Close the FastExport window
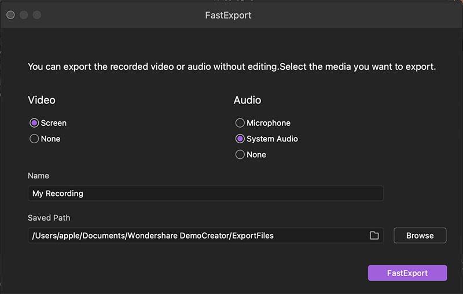The height and width of the screenshot is (294, 463). pos(10,15)
